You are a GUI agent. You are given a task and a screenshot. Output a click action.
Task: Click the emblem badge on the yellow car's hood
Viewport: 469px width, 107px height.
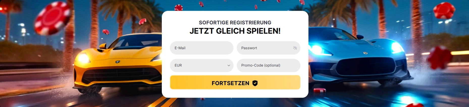pos(118,62)
